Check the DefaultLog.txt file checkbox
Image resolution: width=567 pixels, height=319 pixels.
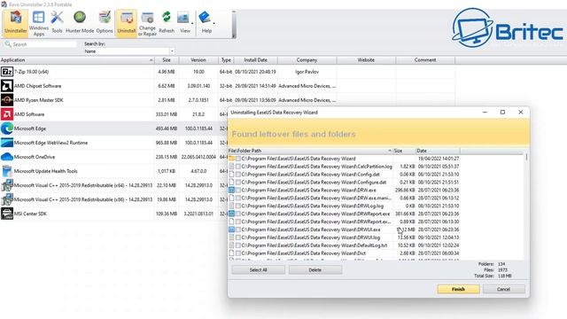[238, 245]
